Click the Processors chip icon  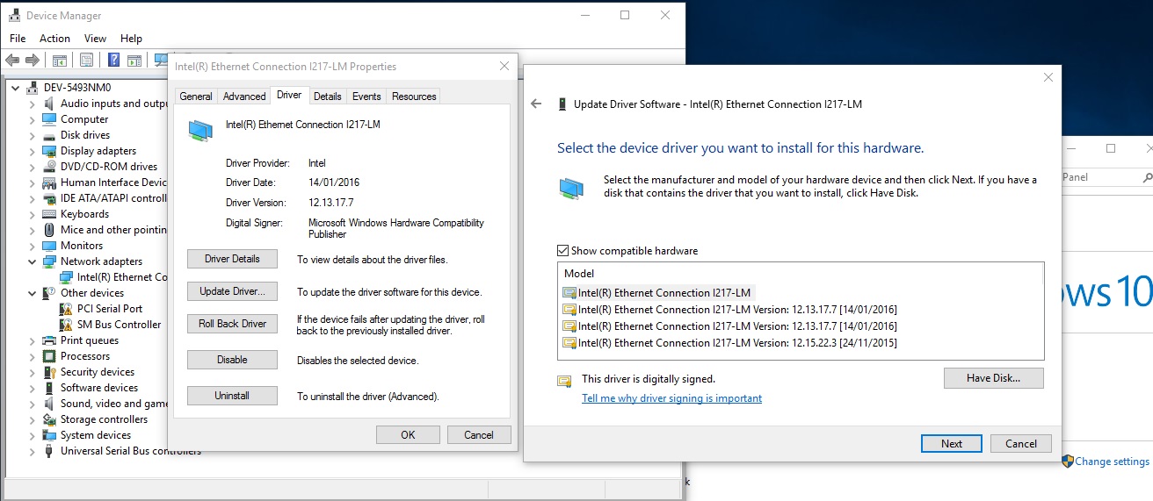click(x=50, y=356)
